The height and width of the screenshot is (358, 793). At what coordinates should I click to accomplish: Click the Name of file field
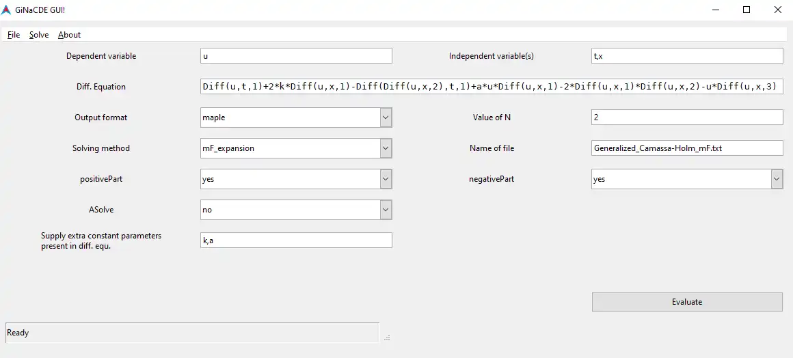[686, 148]
